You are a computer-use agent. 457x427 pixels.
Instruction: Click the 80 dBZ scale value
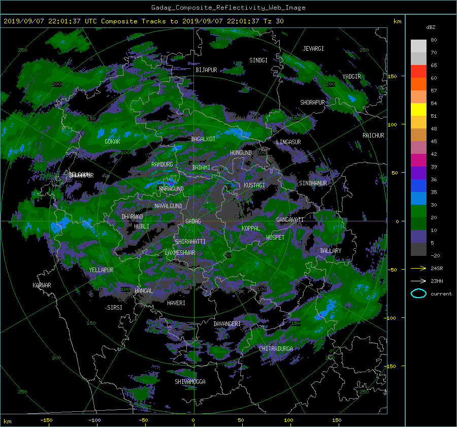tap(434, 40)
